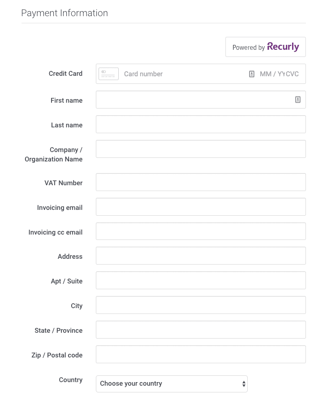Click the Invoicing cc email field
Screen dimensions: 327x409
(201, 231)
